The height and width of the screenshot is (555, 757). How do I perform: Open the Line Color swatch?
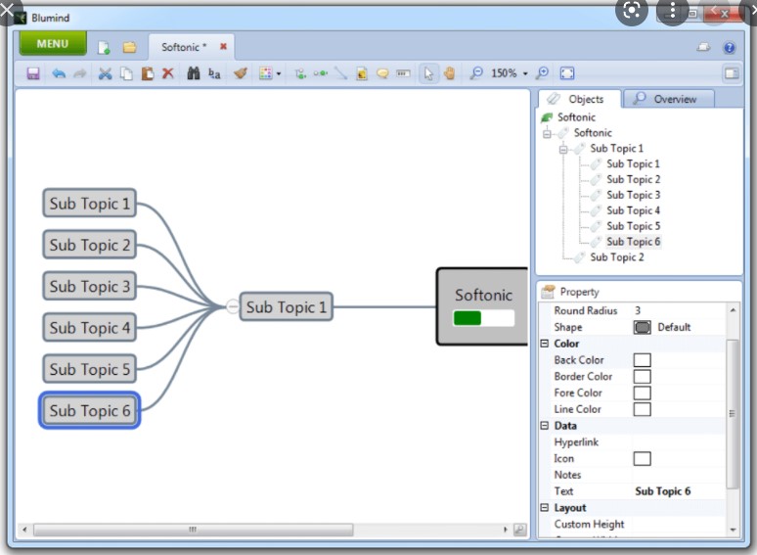(x=642, y=409)
